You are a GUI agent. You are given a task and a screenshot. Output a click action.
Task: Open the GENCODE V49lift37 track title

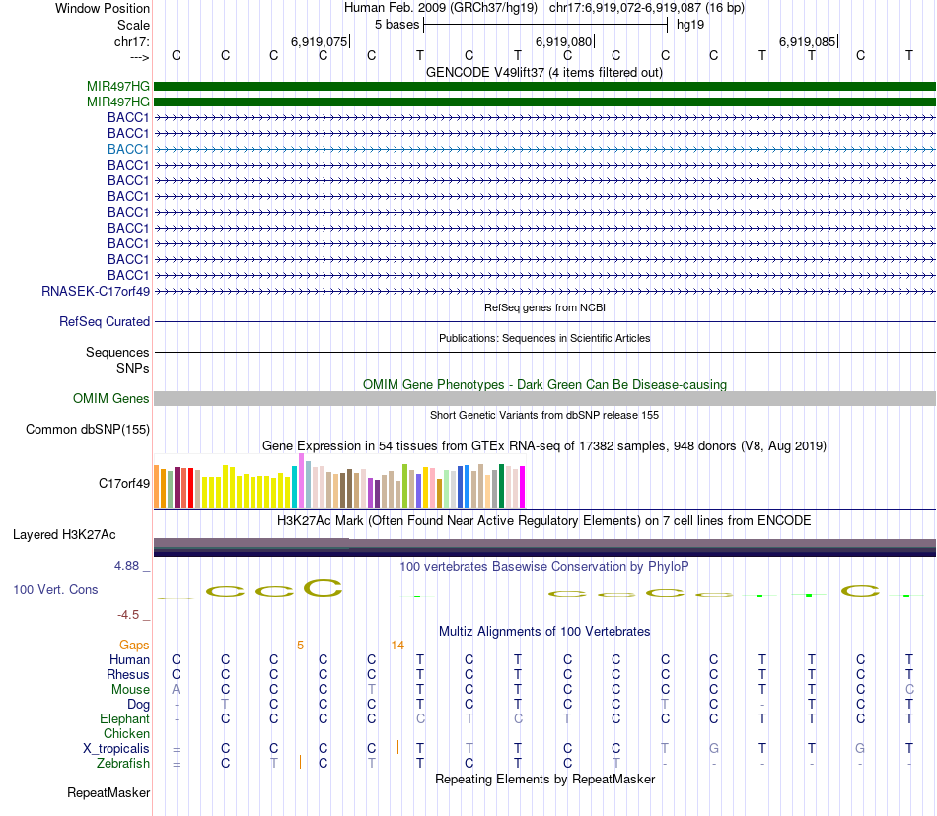544,72
